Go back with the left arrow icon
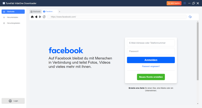The width and height of the screenshot is (202, 108). coord(36,17)
